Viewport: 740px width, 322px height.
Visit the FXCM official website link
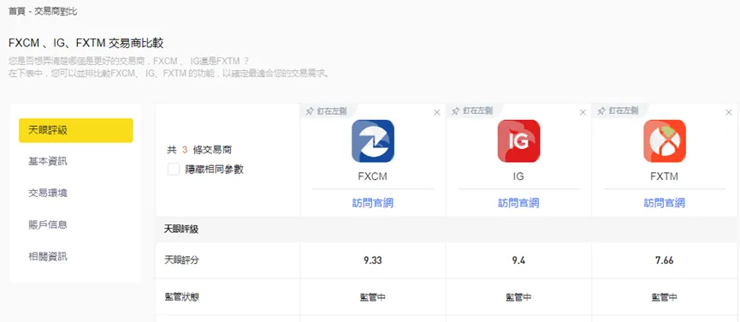pos(373,203)
